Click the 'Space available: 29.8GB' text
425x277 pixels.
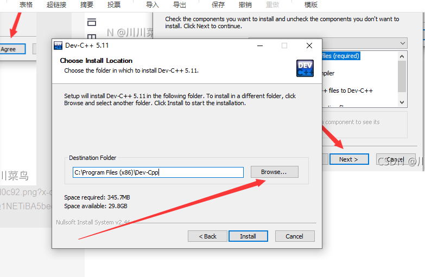96,206
